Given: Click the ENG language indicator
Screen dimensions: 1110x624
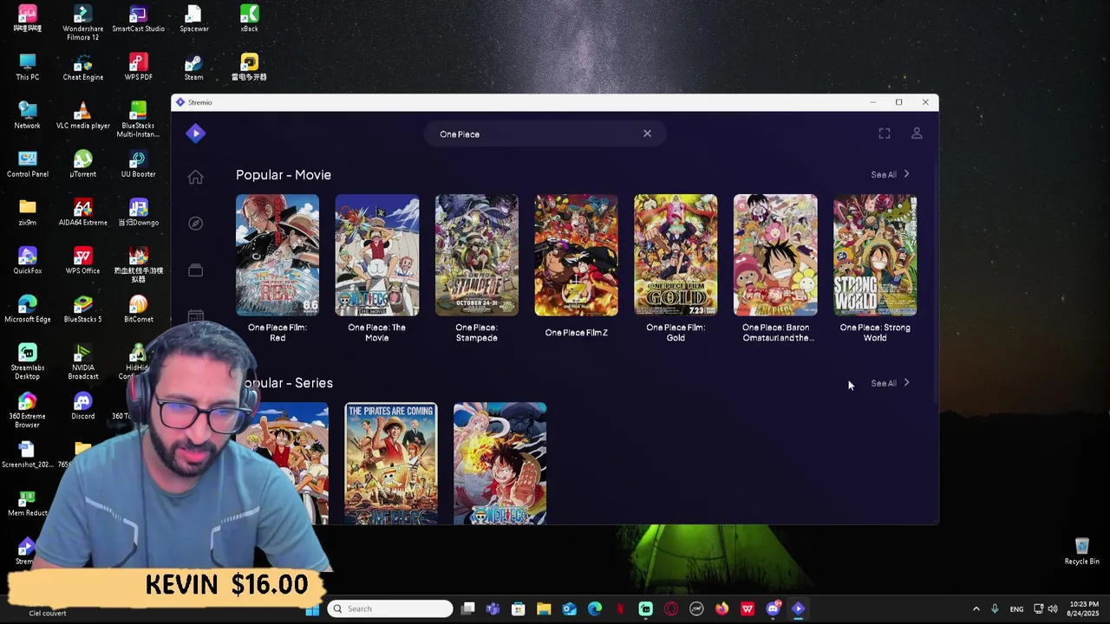Looking at the screenshot, I should pyautogui.click(x=1016, y=608).
